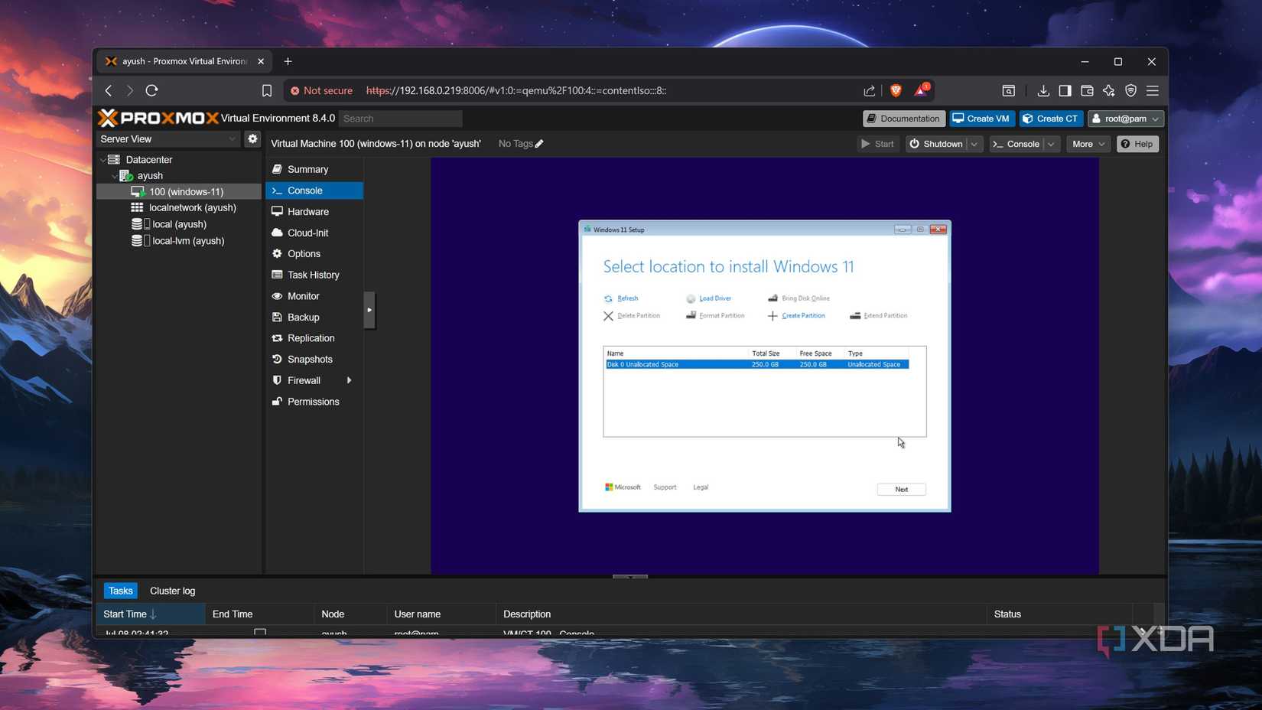Click Refresh in Windows 11 Setup
This screenshot has height=710, width=1262.
tap(626, 298)
